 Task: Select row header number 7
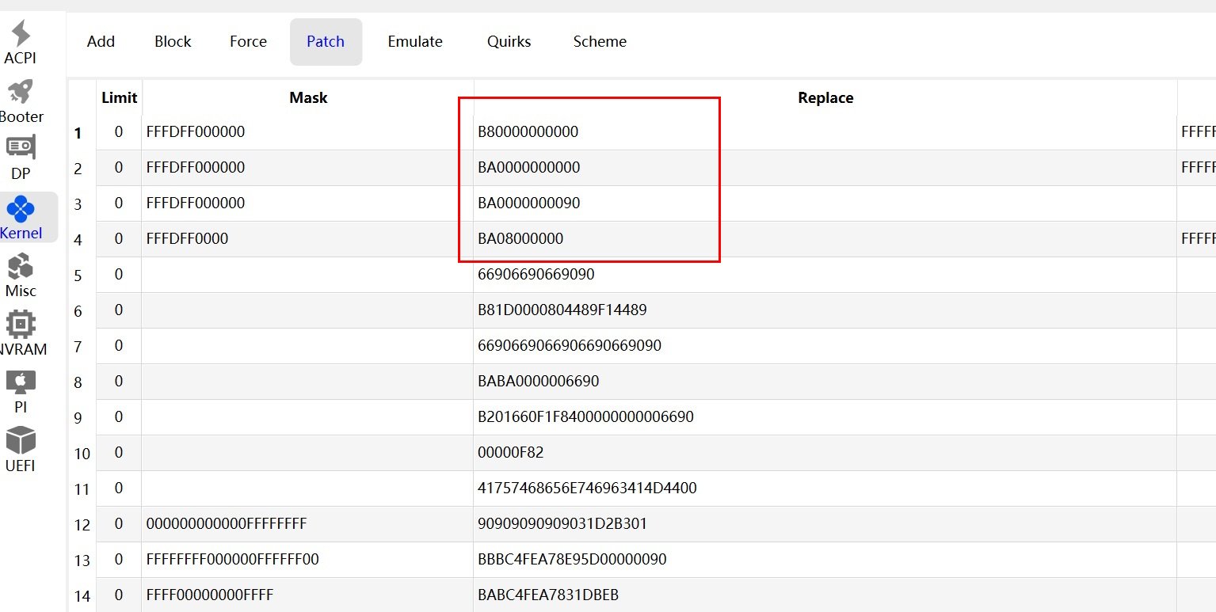point(78,347)
